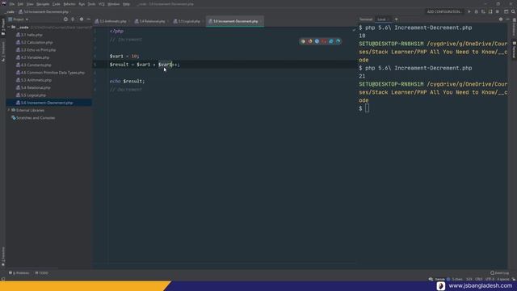Switch to the 5.5 Logical.php tab
Viewport: 517px width, 291px height.
click(188, 21)
